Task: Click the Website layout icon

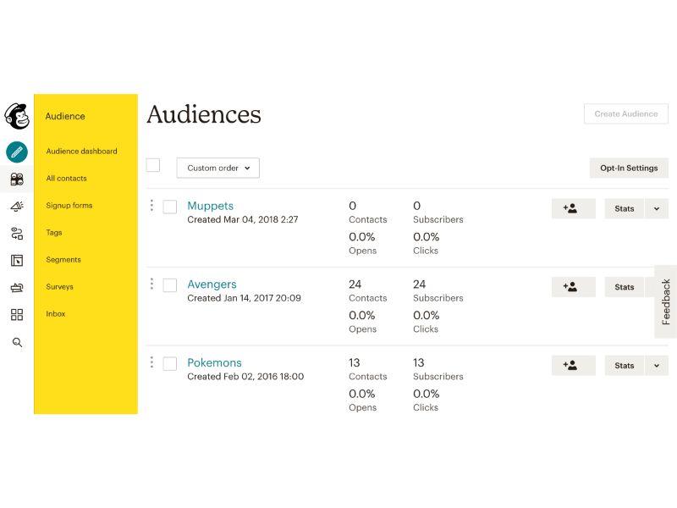Action: [15, 260]
